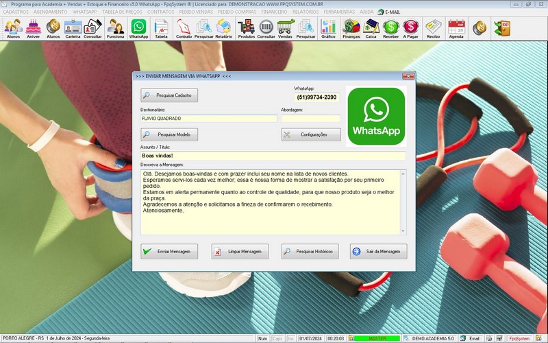Screen dimensions: 548x343
Task: Open the Funciona employees icon
Action: point(116,29)
